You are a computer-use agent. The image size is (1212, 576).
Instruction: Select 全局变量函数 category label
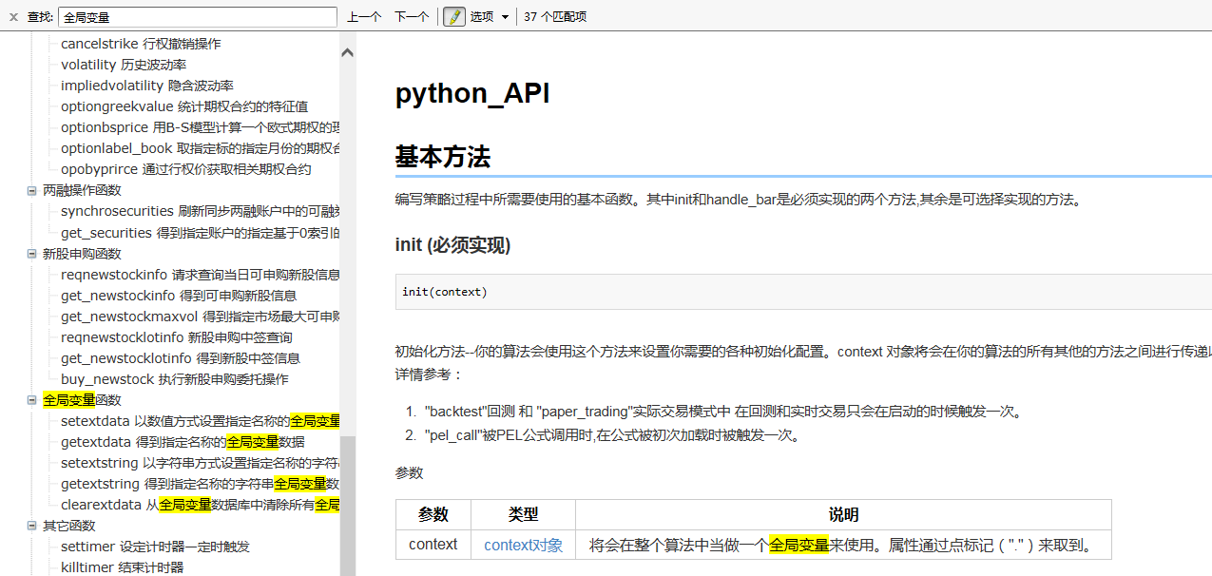[x=82, y=400]
